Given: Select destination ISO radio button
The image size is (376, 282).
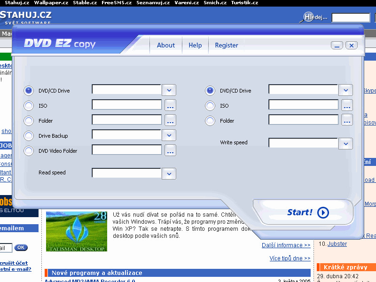Looking at the screenshot, I should pyautogui.click(x=210, y=106).
